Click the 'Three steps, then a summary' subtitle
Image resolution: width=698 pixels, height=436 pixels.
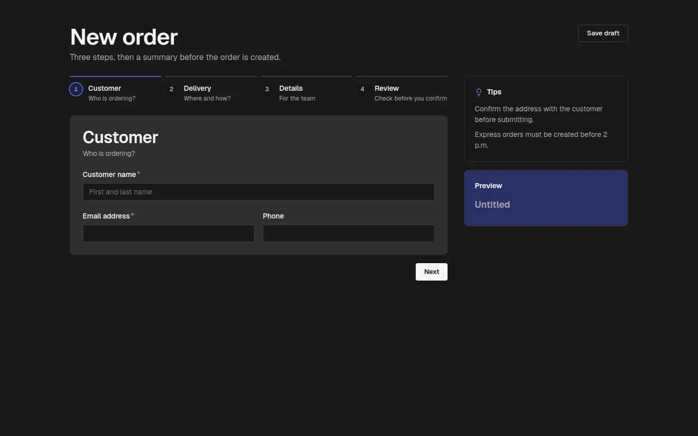175,57
